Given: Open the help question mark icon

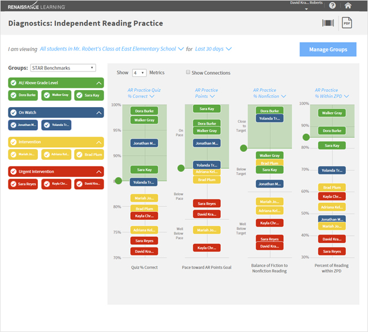Looking at the screenshot, I should pos(332,6).
